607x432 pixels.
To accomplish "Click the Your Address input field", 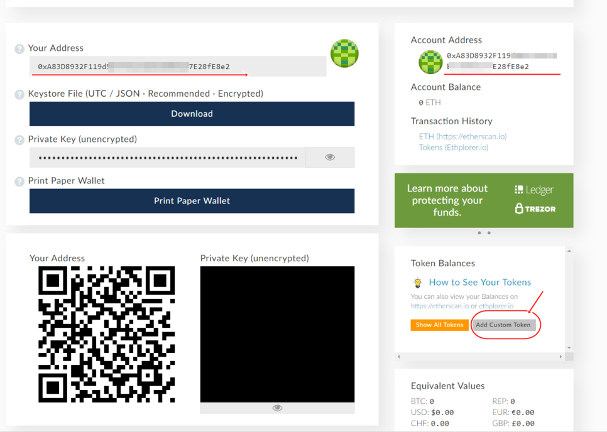I will [178, 67].
